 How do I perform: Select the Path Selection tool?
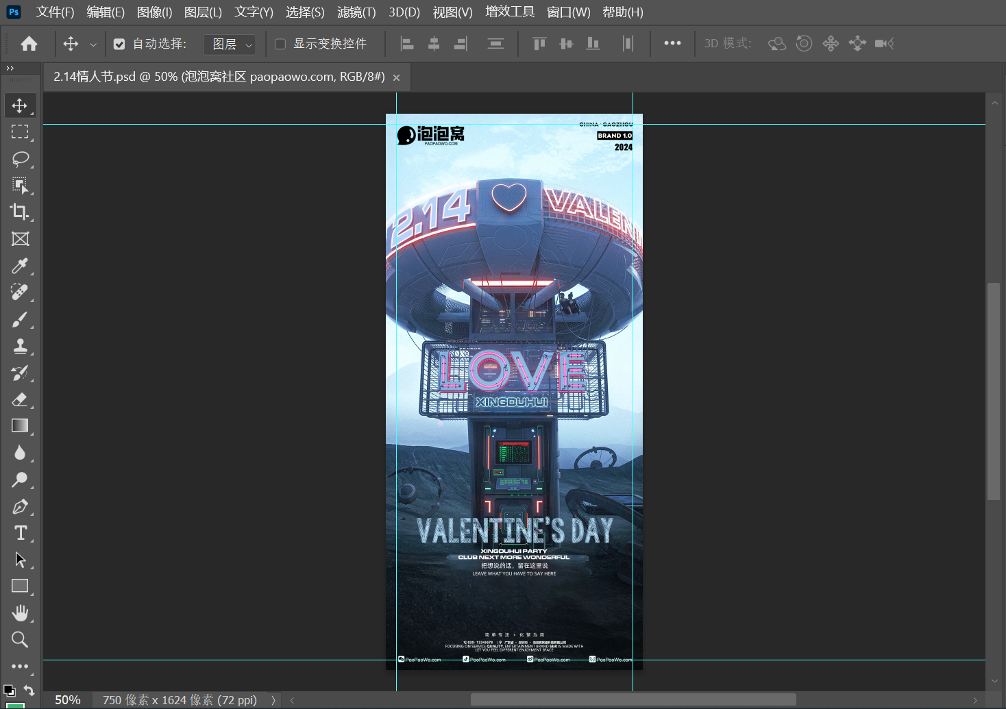point(20,560)
